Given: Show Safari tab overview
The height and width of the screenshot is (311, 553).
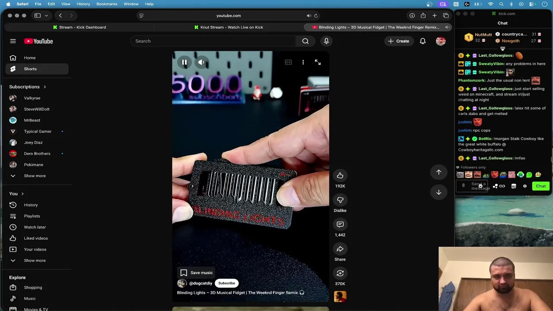Looking at the screenshot, I should [446, 16].
